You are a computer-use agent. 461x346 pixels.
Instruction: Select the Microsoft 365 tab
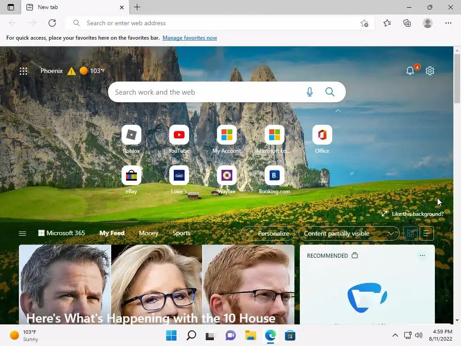62,233
